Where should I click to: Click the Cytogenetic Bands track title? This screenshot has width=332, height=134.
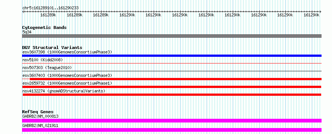(44, 27)
